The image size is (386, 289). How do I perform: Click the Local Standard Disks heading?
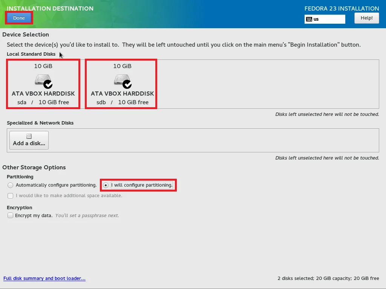(31, 54)
